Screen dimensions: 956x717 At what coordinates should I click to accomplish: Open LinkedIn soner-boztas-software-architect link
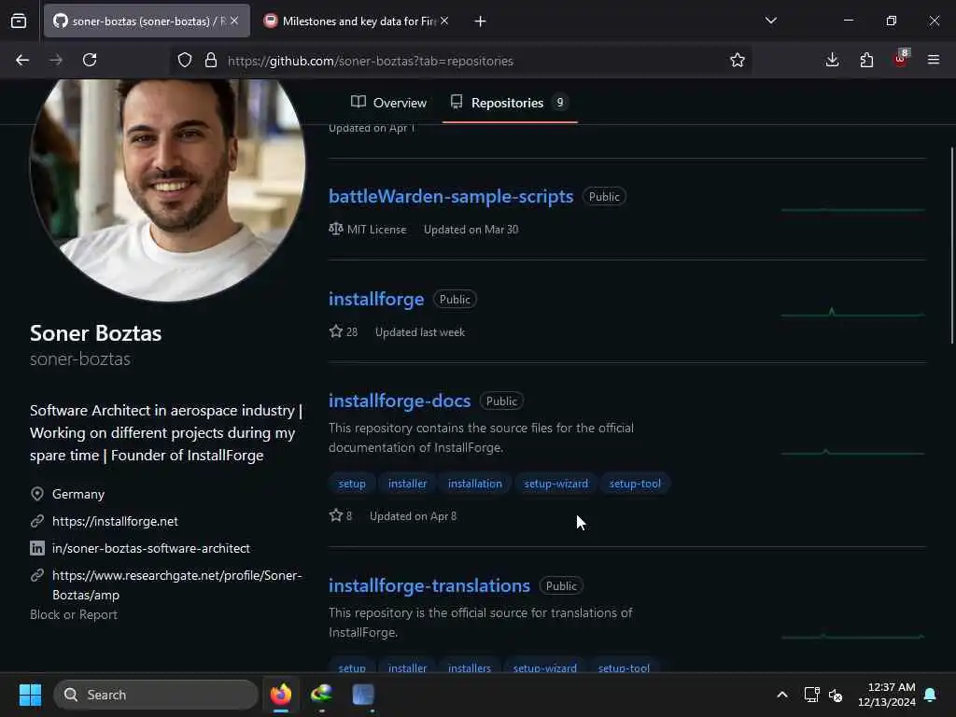[150, 548]
